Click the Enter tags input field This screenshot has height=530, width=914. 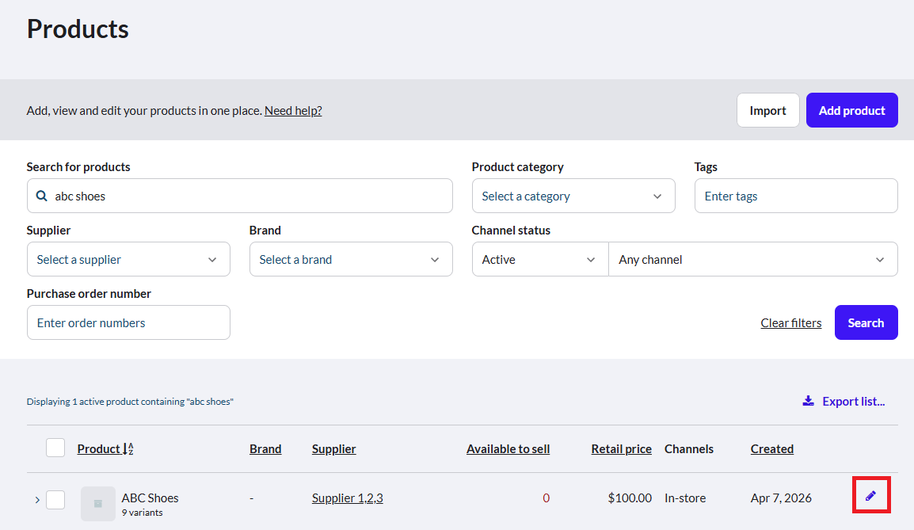[796, 196]
